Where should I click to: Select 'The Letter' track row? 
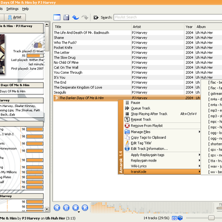(138, 53)
